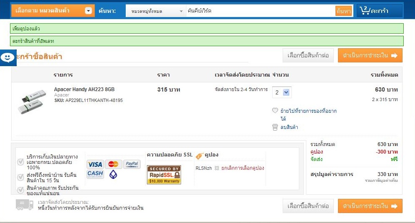The height and width of the screenshot is (223, 415).
Task: Open the quantity dropdown showing 2
Action: click(x=282, y=92)
